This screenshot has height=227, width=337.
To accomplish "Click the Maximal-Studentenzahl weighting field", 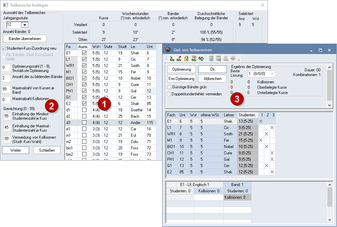I will 7,128.
